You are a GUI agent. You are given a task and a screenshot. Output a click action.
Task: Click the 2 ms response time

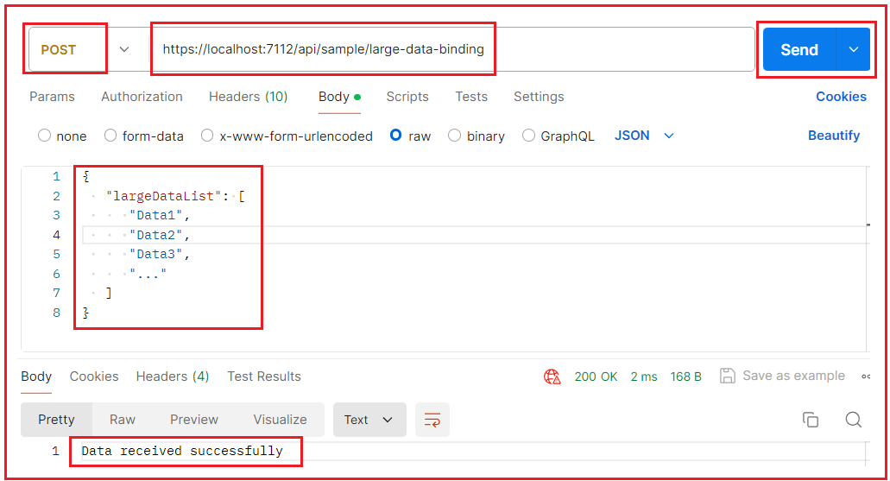[x=644, y=377]
